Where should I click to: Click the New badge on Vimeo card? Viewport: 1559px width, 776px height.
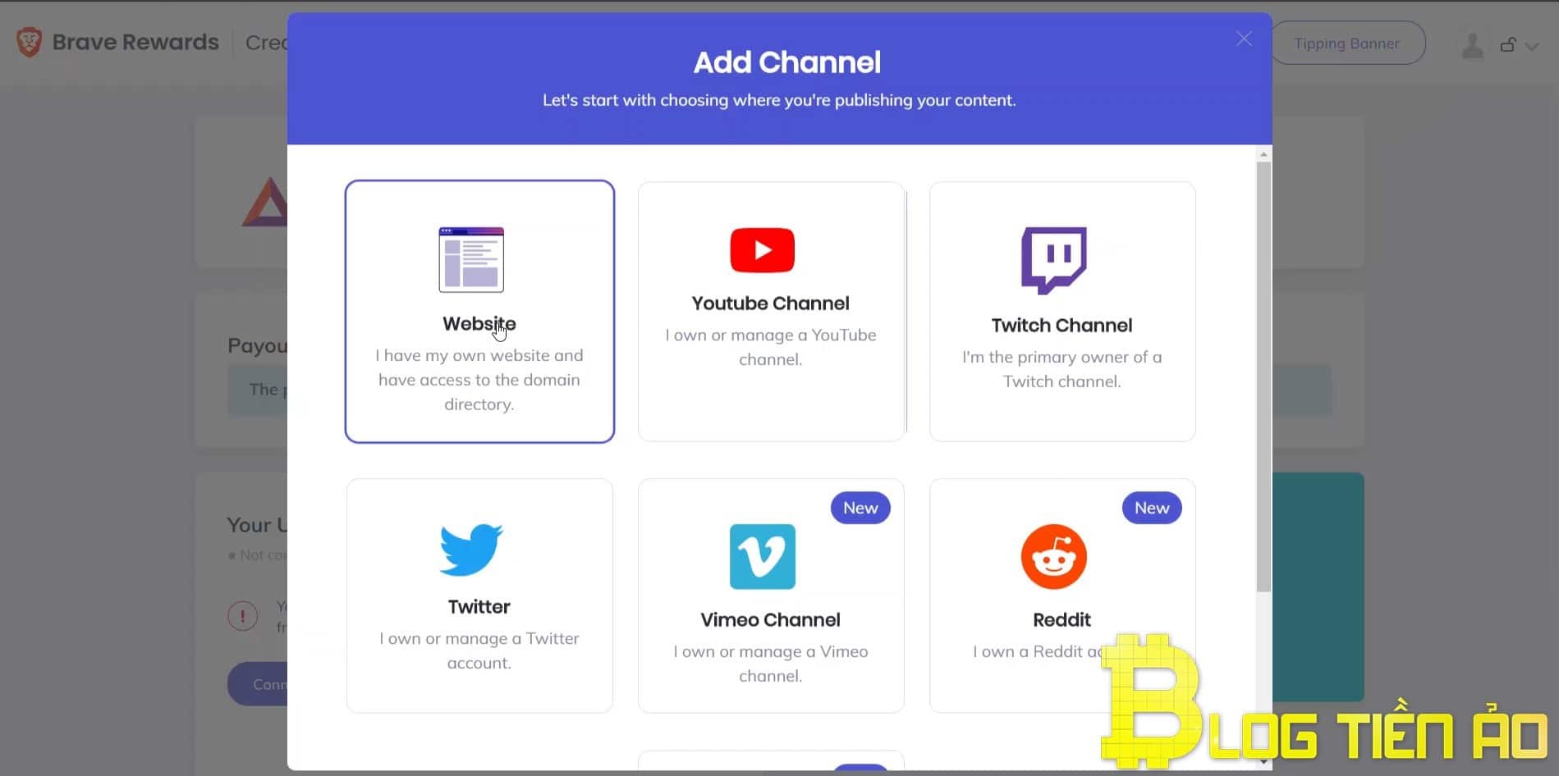click(x=860, y=508)
